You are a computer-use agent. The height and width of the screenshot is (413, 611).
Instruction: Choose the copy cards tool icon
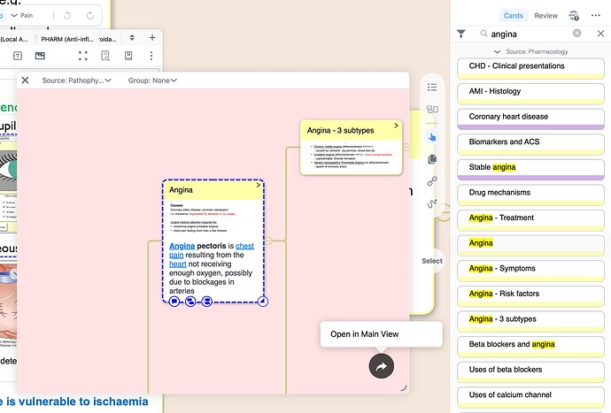(x=432, y=159)
